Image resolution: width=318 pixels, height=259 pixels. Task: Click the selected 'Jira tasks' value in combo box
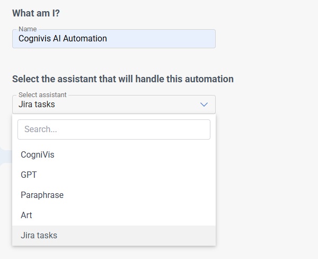[37, 105]
